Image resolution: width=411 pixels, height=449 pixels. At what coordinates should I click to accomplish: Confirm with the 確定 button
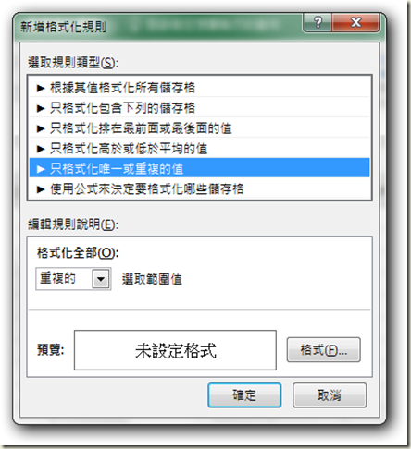point(244,395)
